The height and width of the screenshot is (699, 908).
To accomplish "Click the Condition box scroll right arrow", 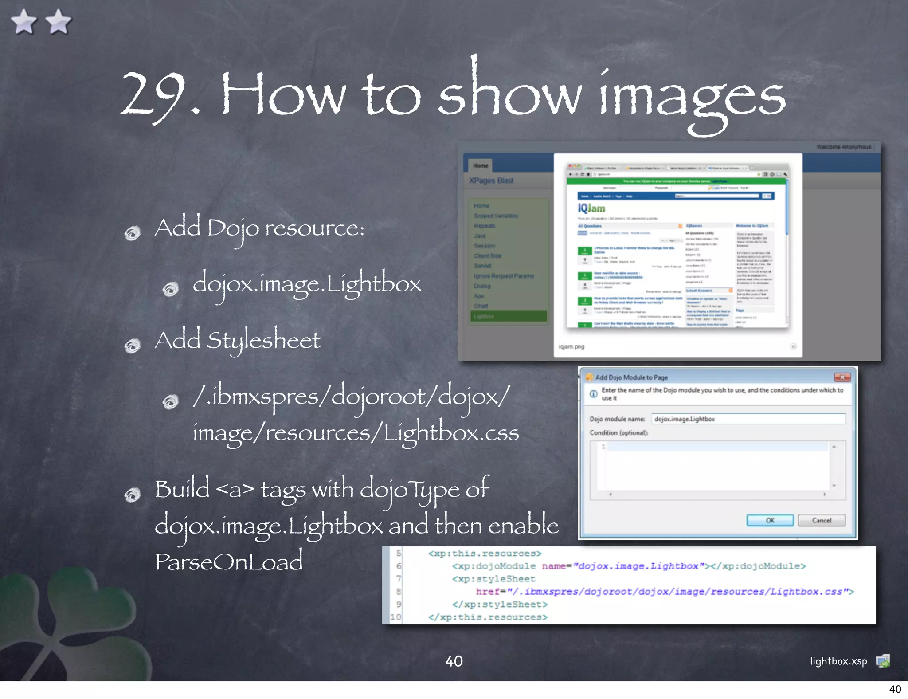I will click(x=824, y=494).
